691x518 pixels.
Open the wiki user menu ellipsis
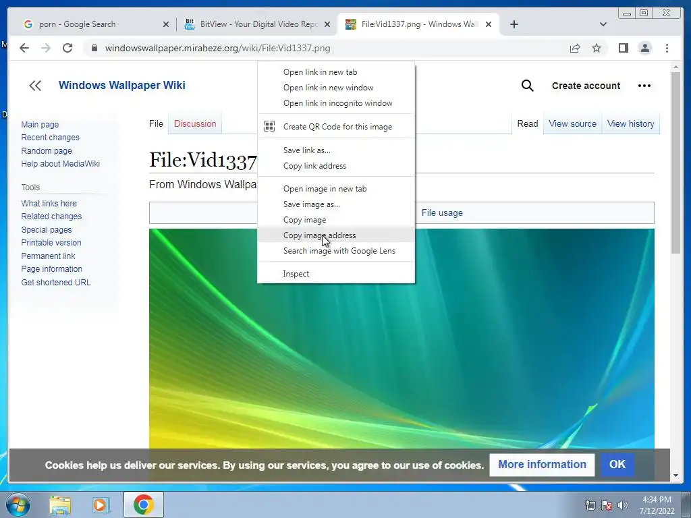(644, 86)
